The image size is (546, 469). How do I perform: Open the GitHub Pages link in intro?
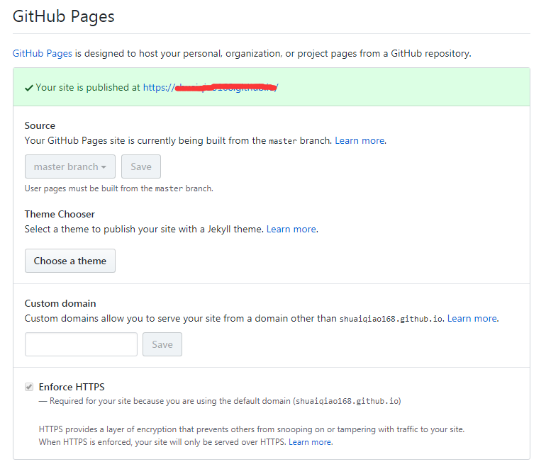[x=43, y=54]
